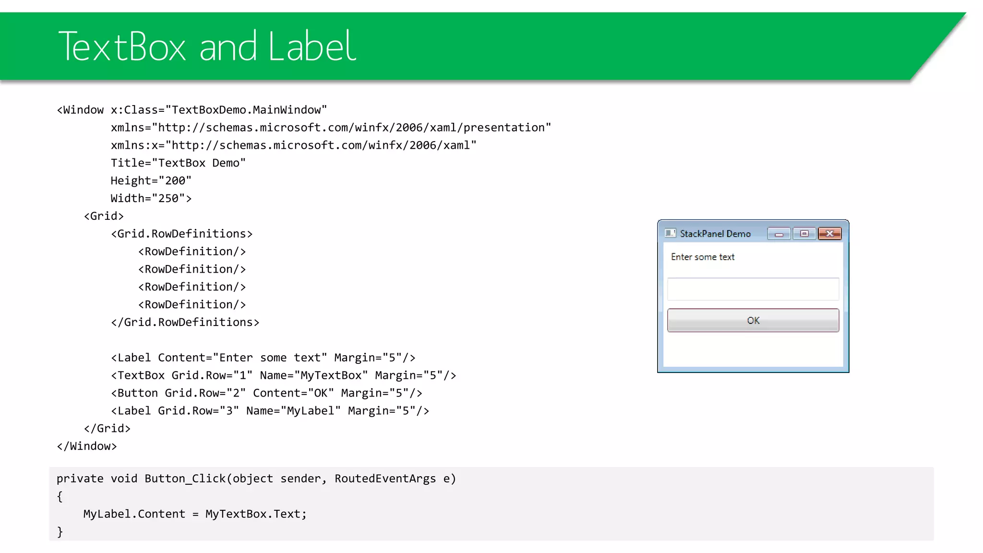Click the StackPanel Demo title bar text

point(715,234)
